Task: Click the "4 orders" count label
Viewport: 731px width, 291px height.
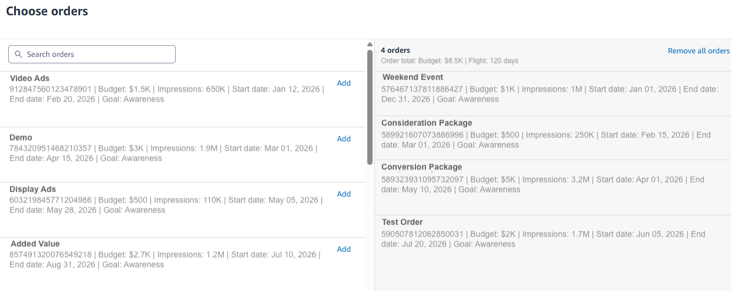Action: (x=395, y=50)
